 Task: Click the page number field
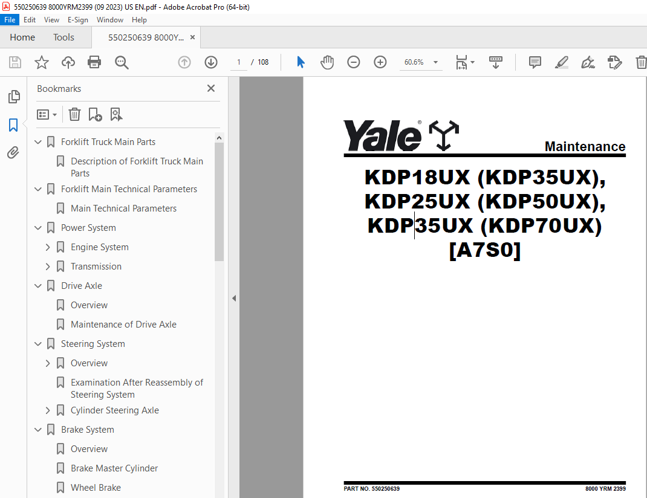pyautogui.click(x=238, y=62)
